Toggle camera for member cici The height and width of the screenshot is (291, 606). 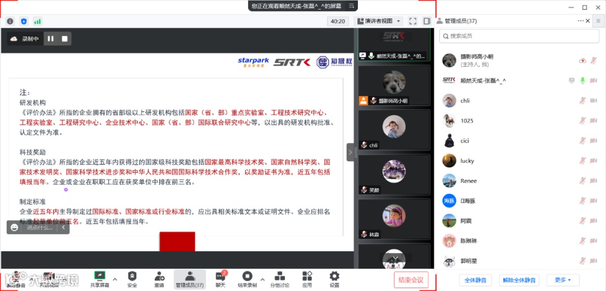coord(594,141)
